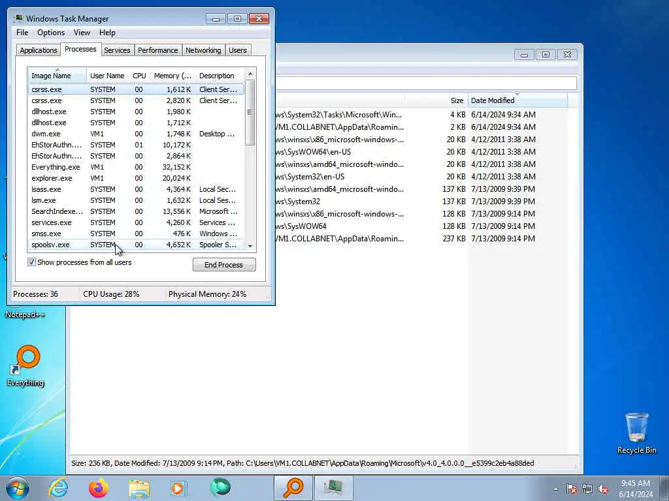The image size is (669, 501).
Task: Select the services.exe process row
Action: click(136, 222)
